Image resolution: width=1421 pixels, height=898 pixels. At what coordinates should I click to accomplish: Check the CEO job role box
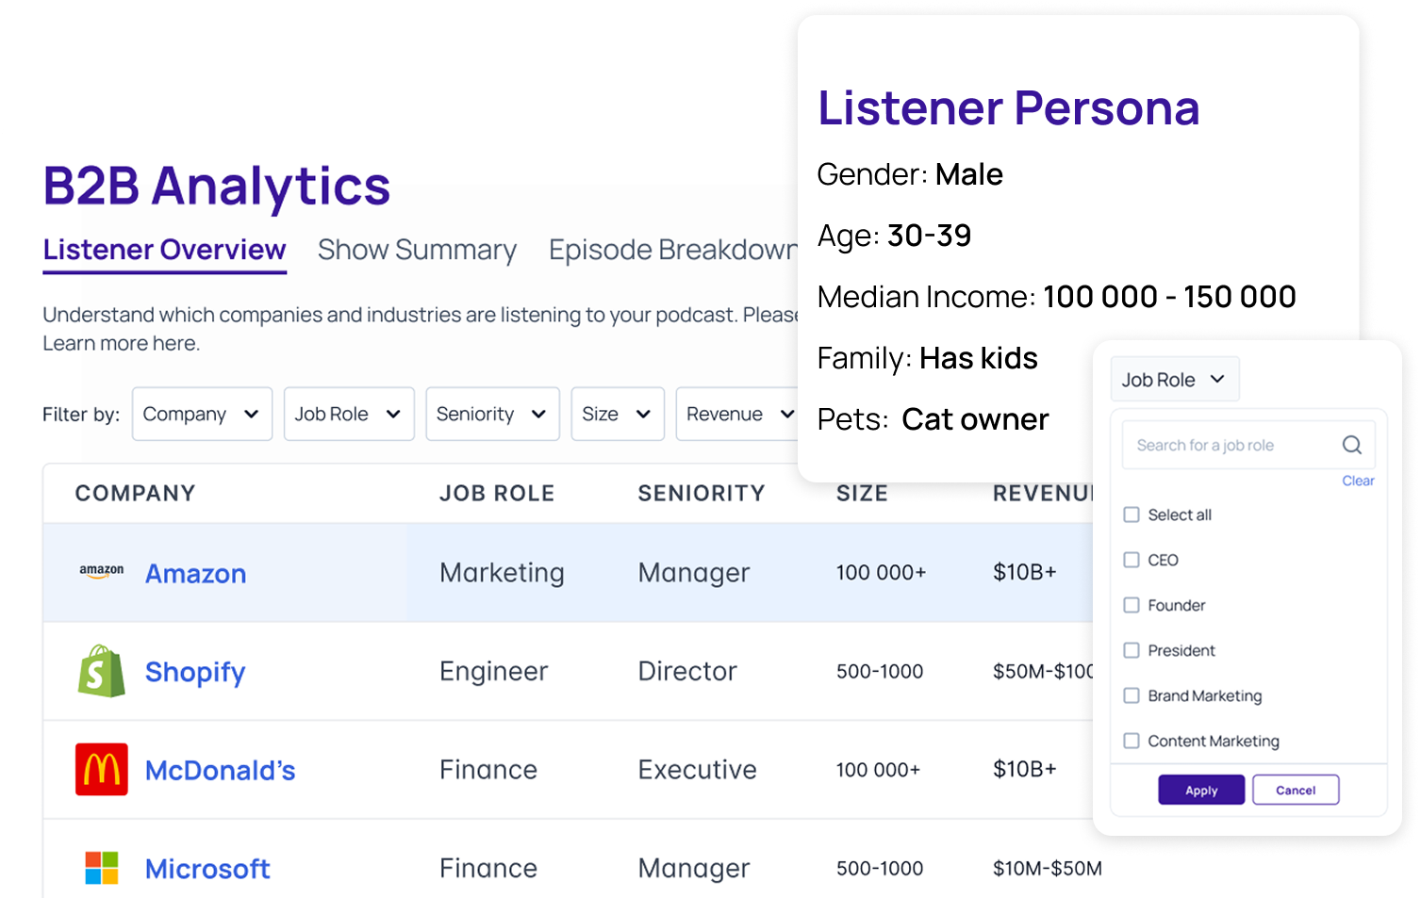(x=1132, y=560)
